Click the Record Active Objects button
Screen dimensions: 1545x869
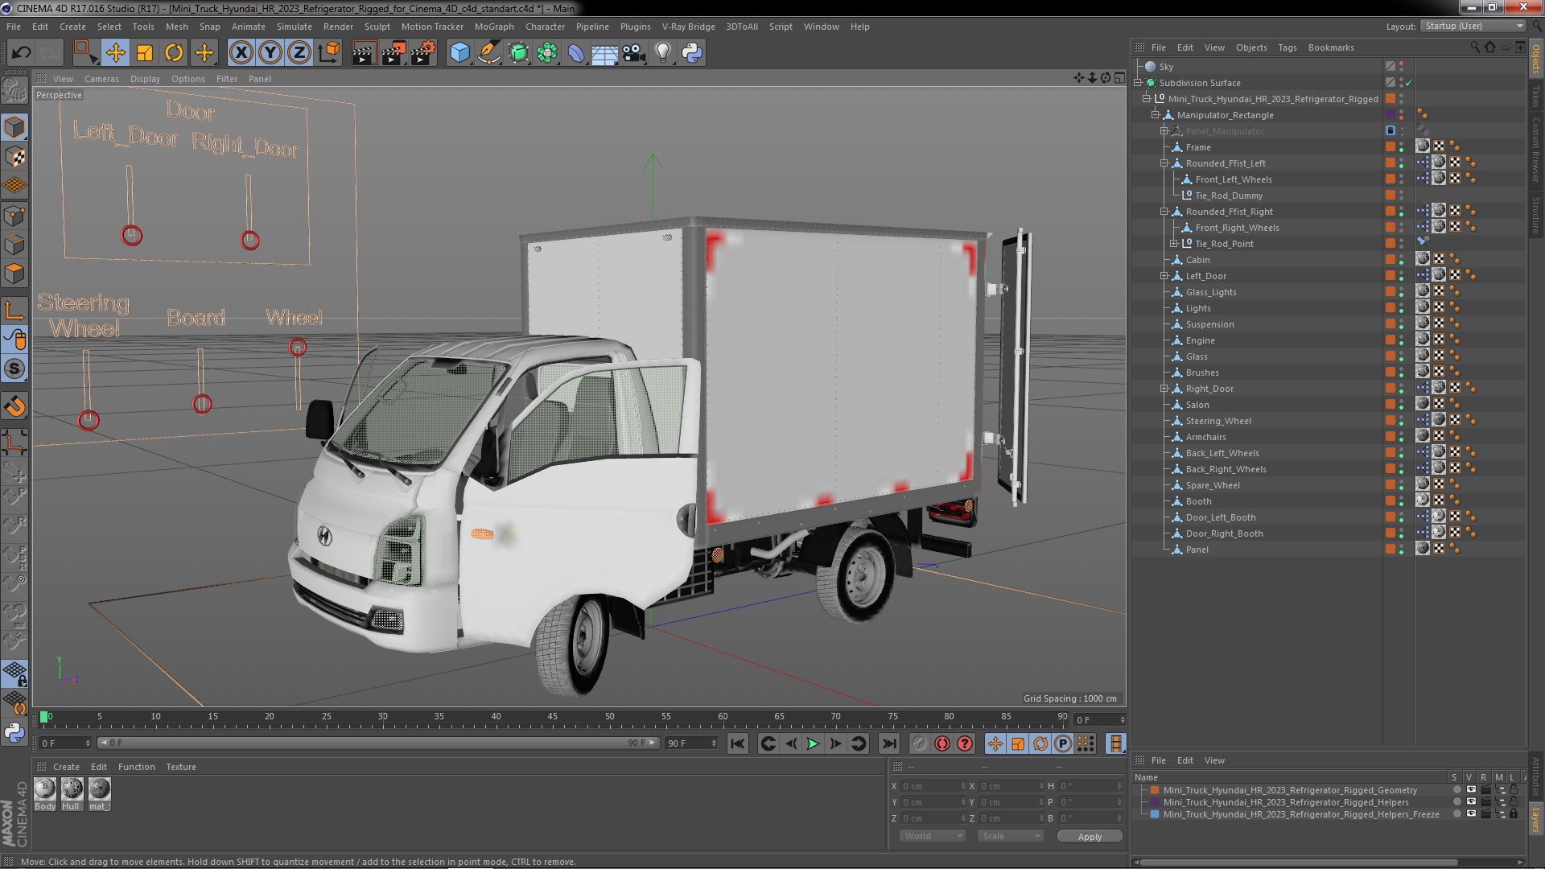point(919,743)
